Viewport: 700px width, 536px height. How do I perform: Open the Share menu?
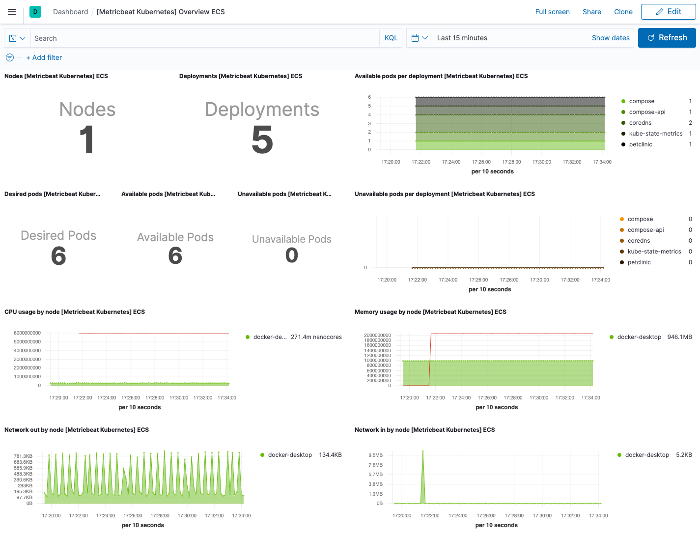tap(591, 12)
